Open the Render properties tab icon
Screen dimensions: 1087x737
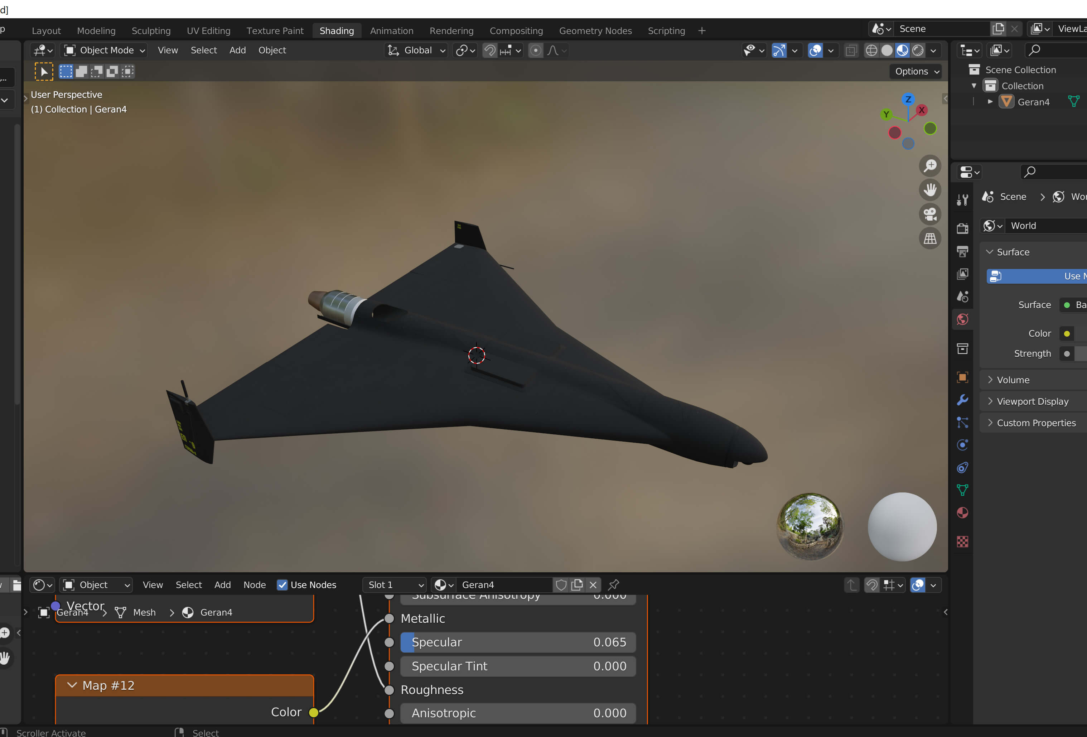pos(962,228)
